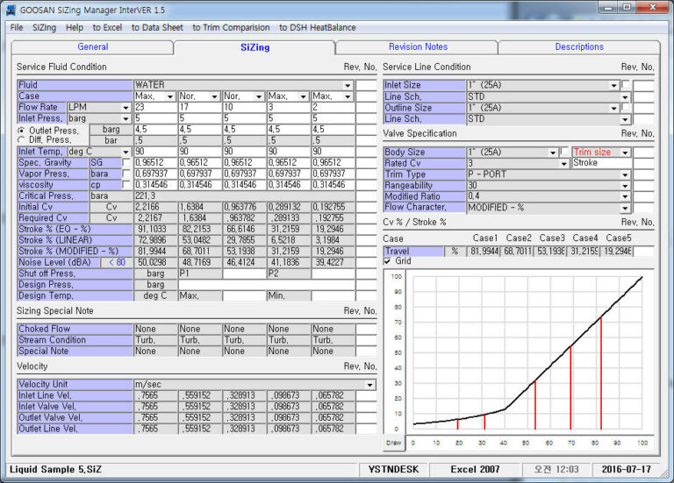The height and width of the screenshot is (483, 674).
Task: Click Stroke % (LINEAR) value 72.9896
Action: point(155,240)
